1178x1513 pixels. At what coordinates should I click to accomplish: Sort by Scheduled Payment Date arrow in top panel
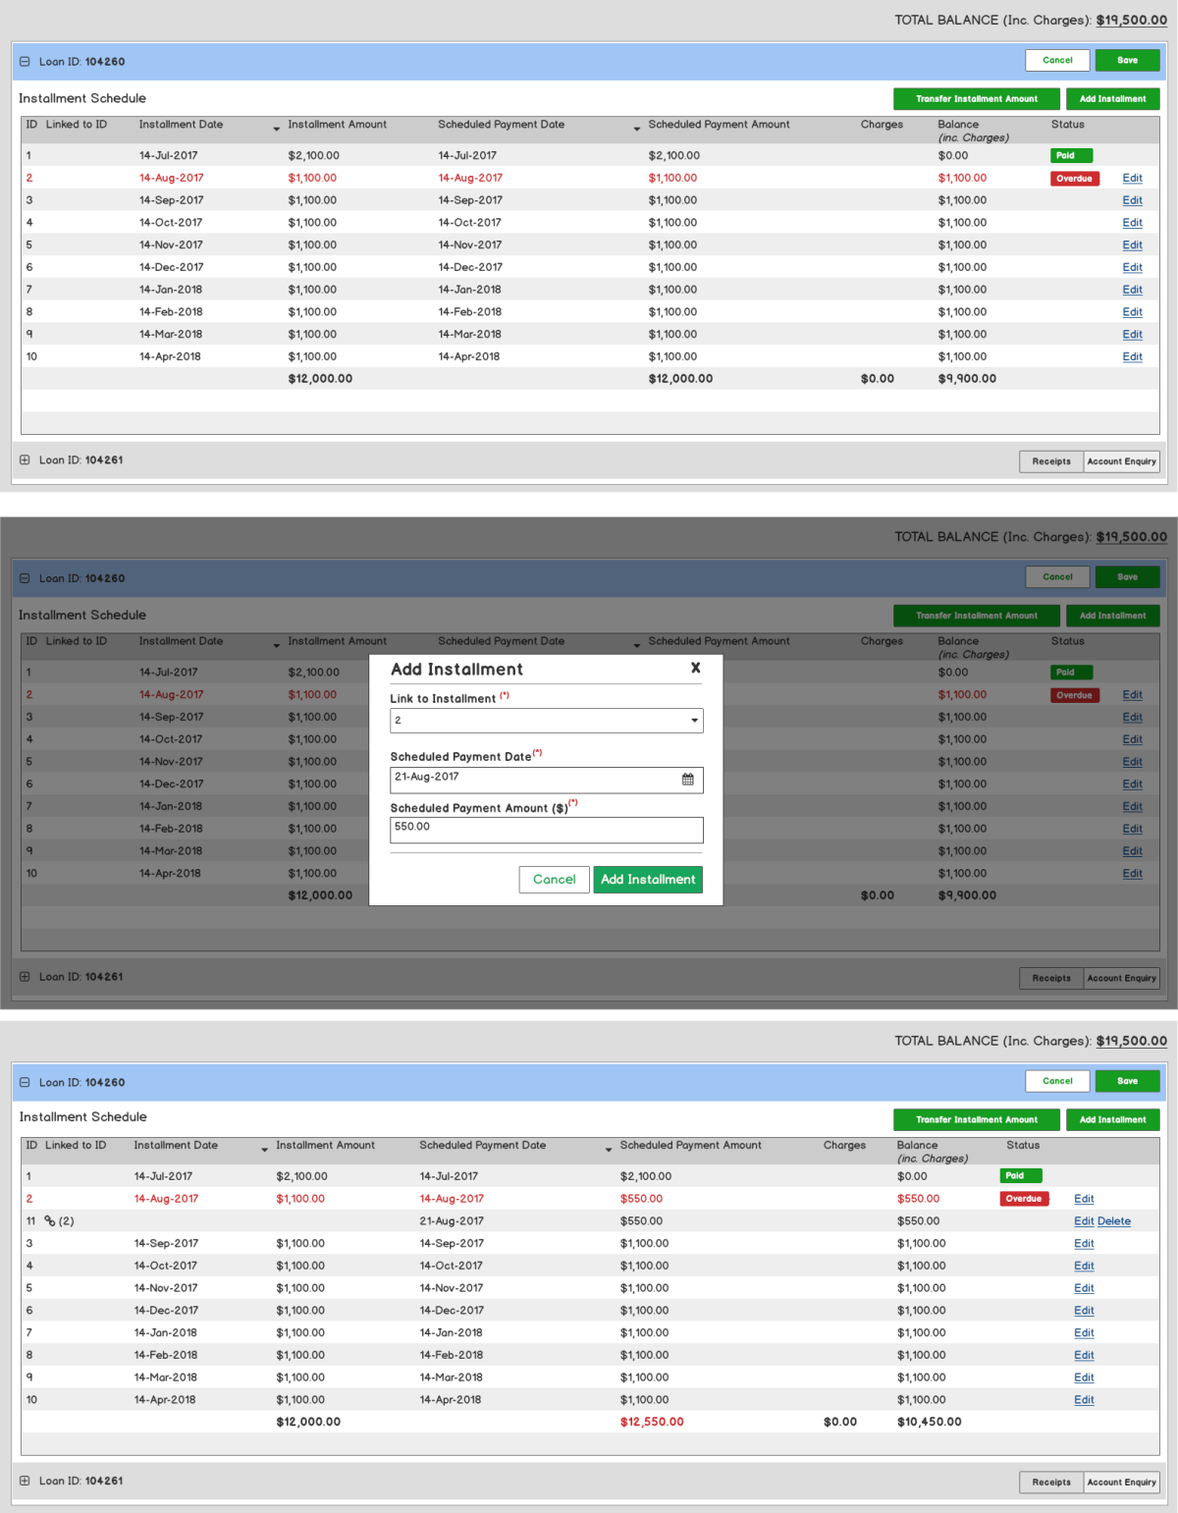[637, 128]
